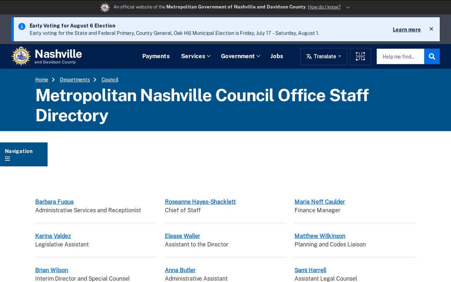Click the page heading 'Metropolitan Nashville Council Office Staff Directory'

click(202, 105)
